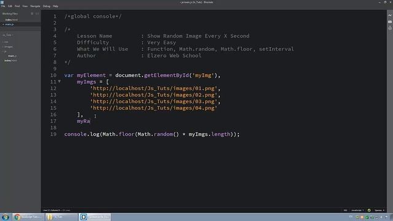Open main.js under the js folder
Screen dimensions: 393x221
coord(12,56)
